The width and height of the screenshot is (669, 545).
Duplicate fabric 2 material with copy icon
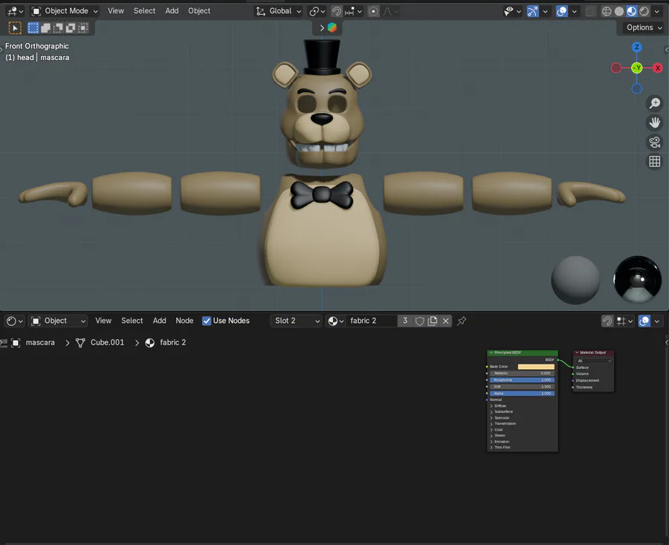click(x=433, y=321)
